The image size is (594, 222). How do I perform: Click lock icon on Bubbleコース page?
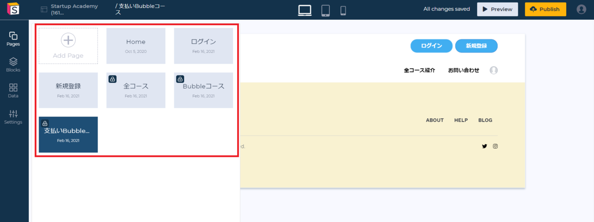point(180,79)
